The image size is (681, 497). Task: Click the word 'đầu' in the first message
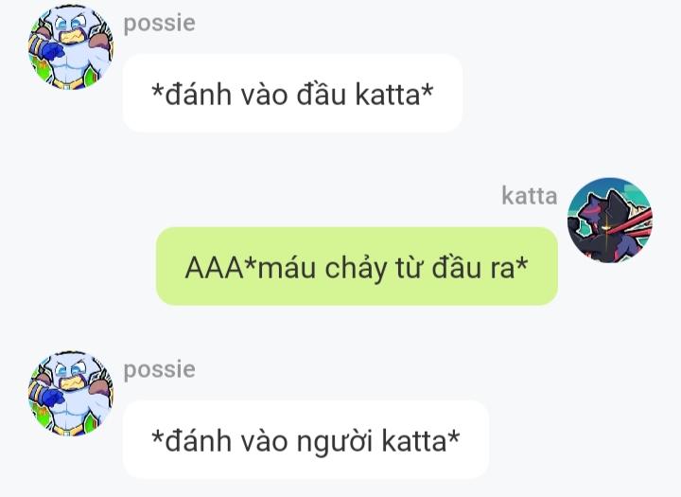click(321, 93)
